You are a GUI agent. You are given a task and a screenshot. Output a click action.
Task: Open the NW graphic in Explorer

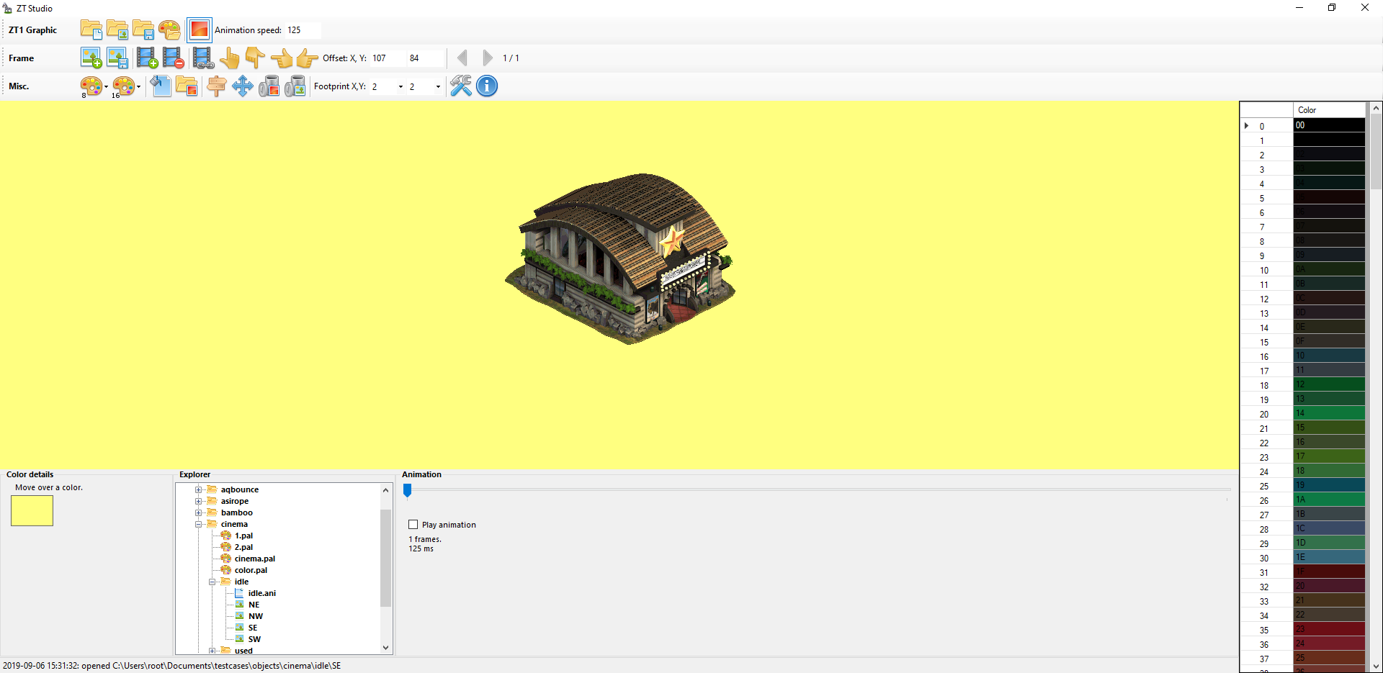(x=256, y=616)
